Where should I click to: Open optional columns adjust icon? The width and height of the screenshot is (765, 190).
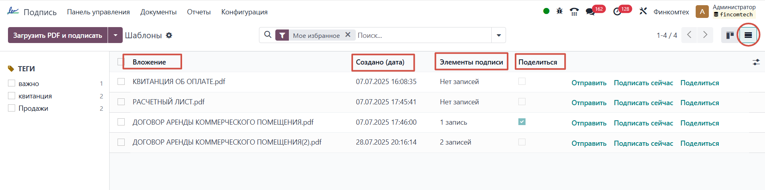point(756,62)
